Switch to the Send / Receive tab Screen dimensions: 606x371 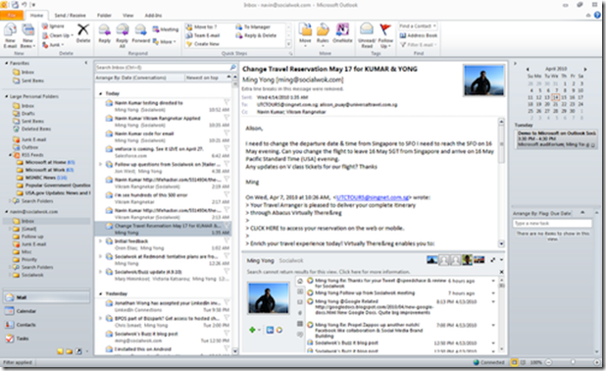(70, 15)
